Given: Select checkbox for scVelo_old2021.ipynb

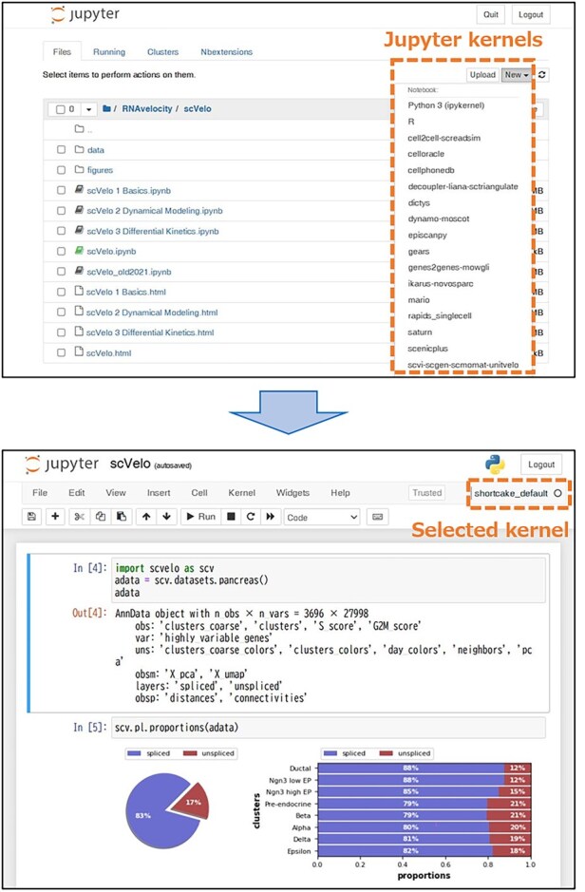Looking at the screenshot, I should coord(61,272).
